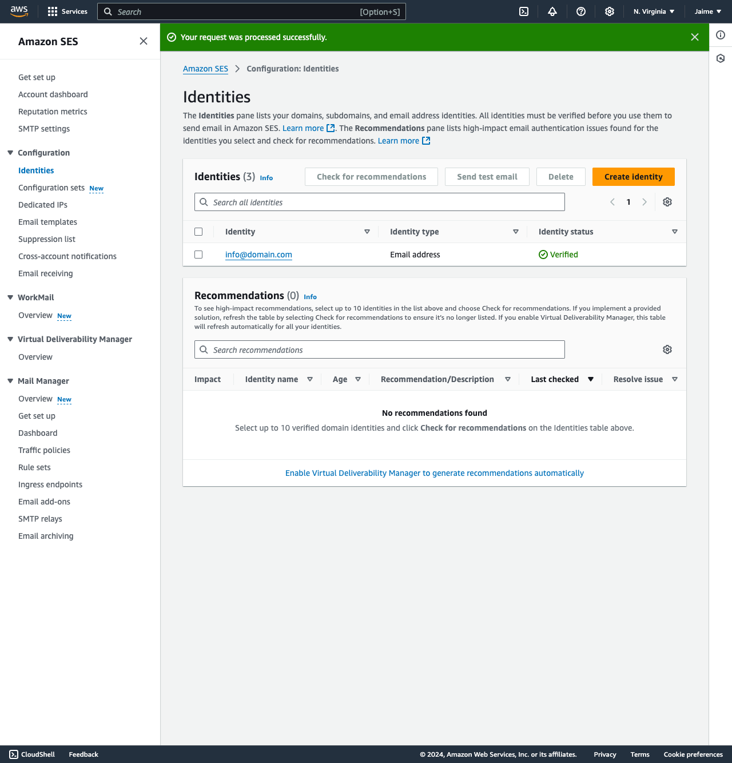Dismiss the green success banner
This screenshot has width=732, height=763.
point(695,37)
